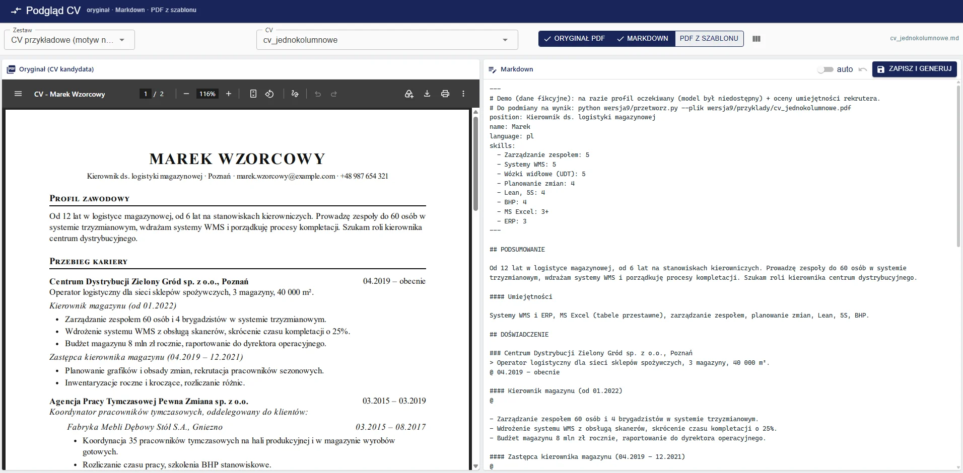Zoom out the PDF with minus icon
The height and width of the screenshot is (473, 963).
click(186, 94)
